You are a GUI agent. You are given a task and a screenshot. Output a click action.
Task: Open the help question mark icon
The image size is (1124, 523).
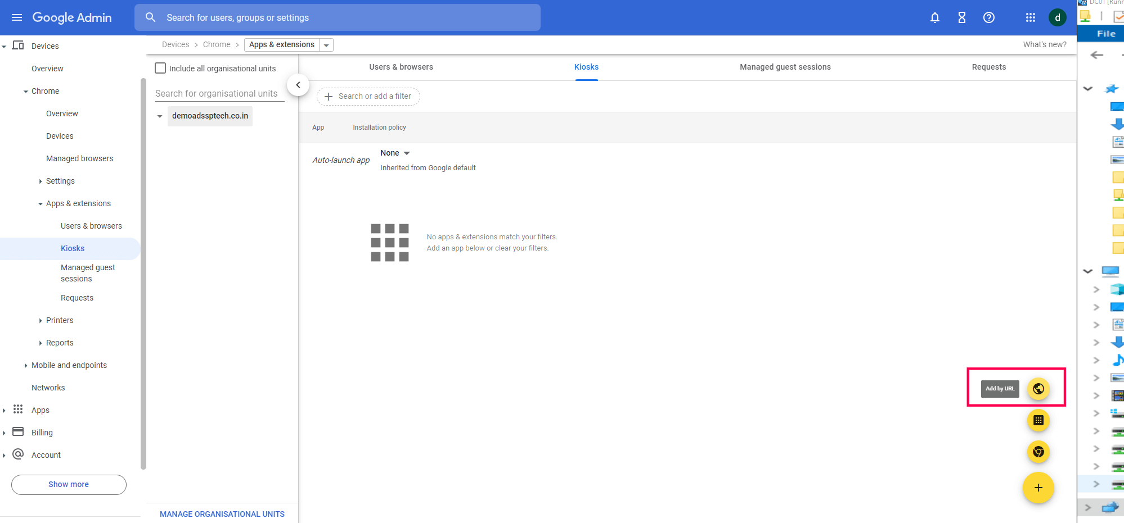989,17
